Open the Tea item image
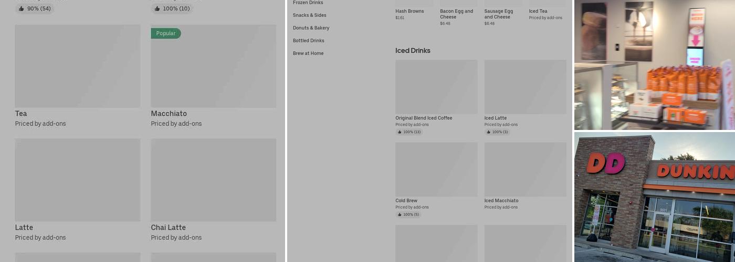 click(x=78, y=66)
